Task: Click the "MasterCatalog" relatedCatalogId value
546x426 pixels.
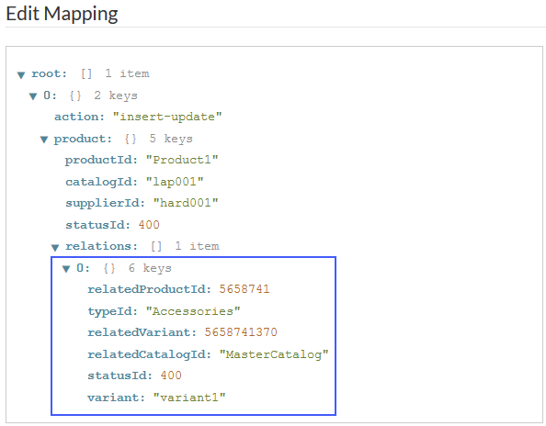Action: click(x=274, y=354)
